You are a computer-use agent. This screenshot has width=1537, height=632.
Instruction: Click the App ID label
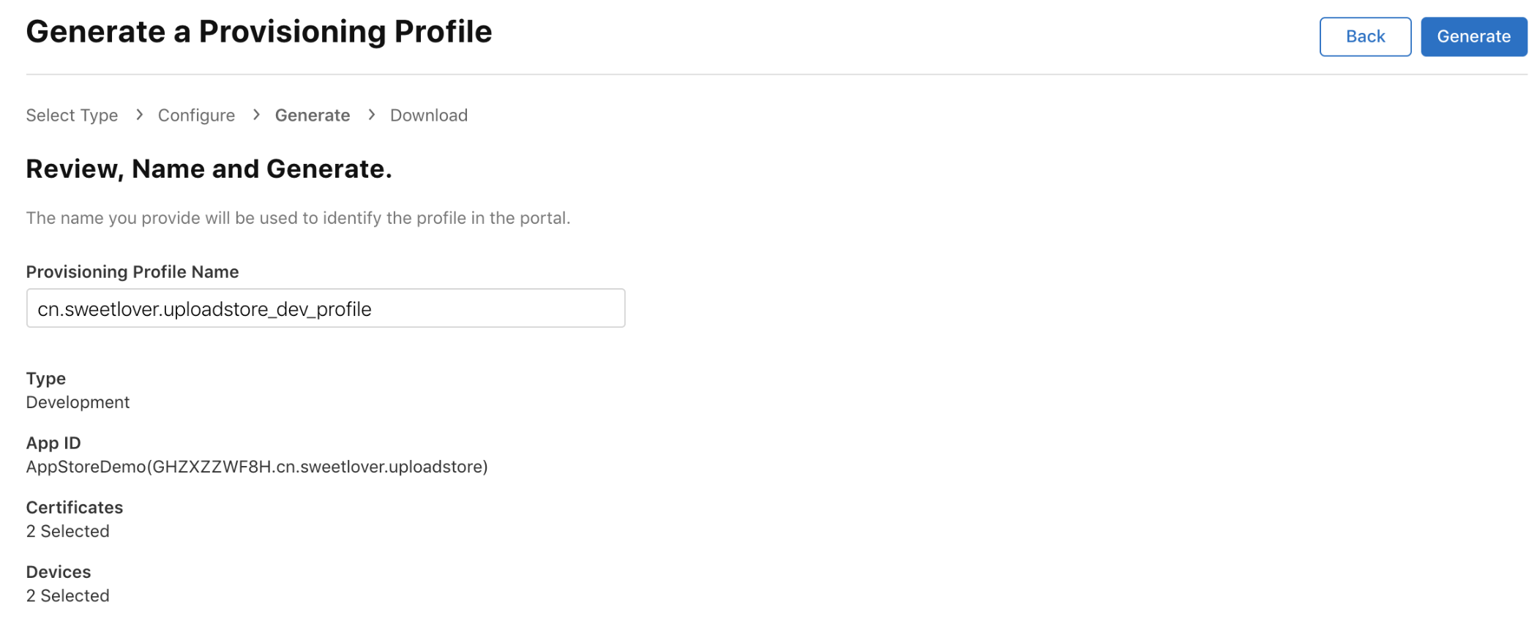[x=53, y=443]
